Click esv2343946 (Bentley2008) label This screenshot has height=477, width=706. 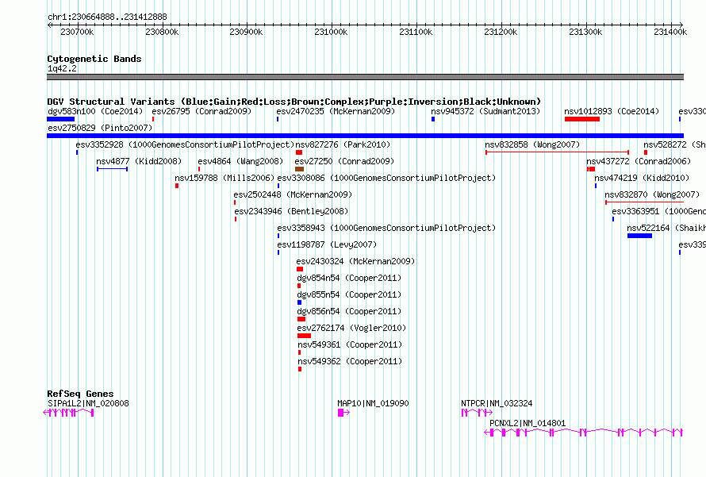pyautogui.click(x=291, y=211)
